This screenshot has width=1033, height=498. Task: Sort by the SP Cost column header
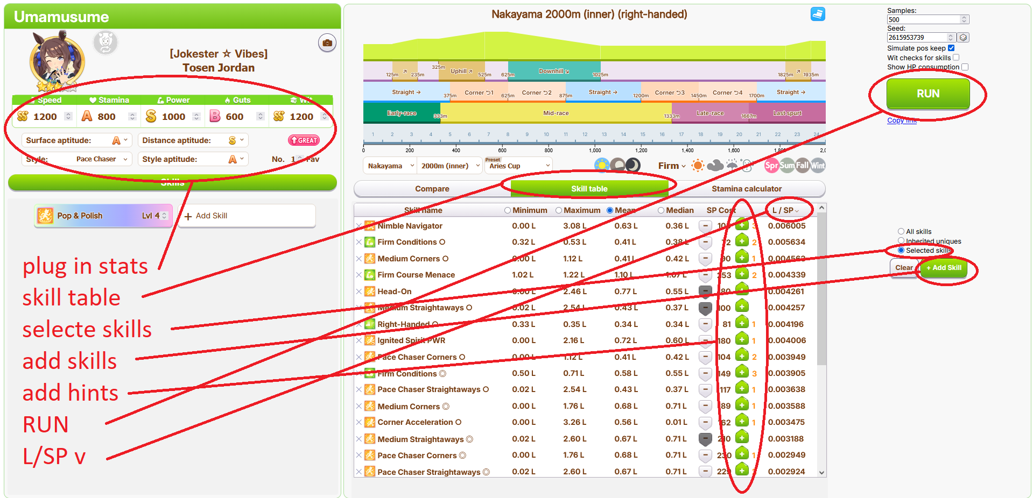click(721, 210)
